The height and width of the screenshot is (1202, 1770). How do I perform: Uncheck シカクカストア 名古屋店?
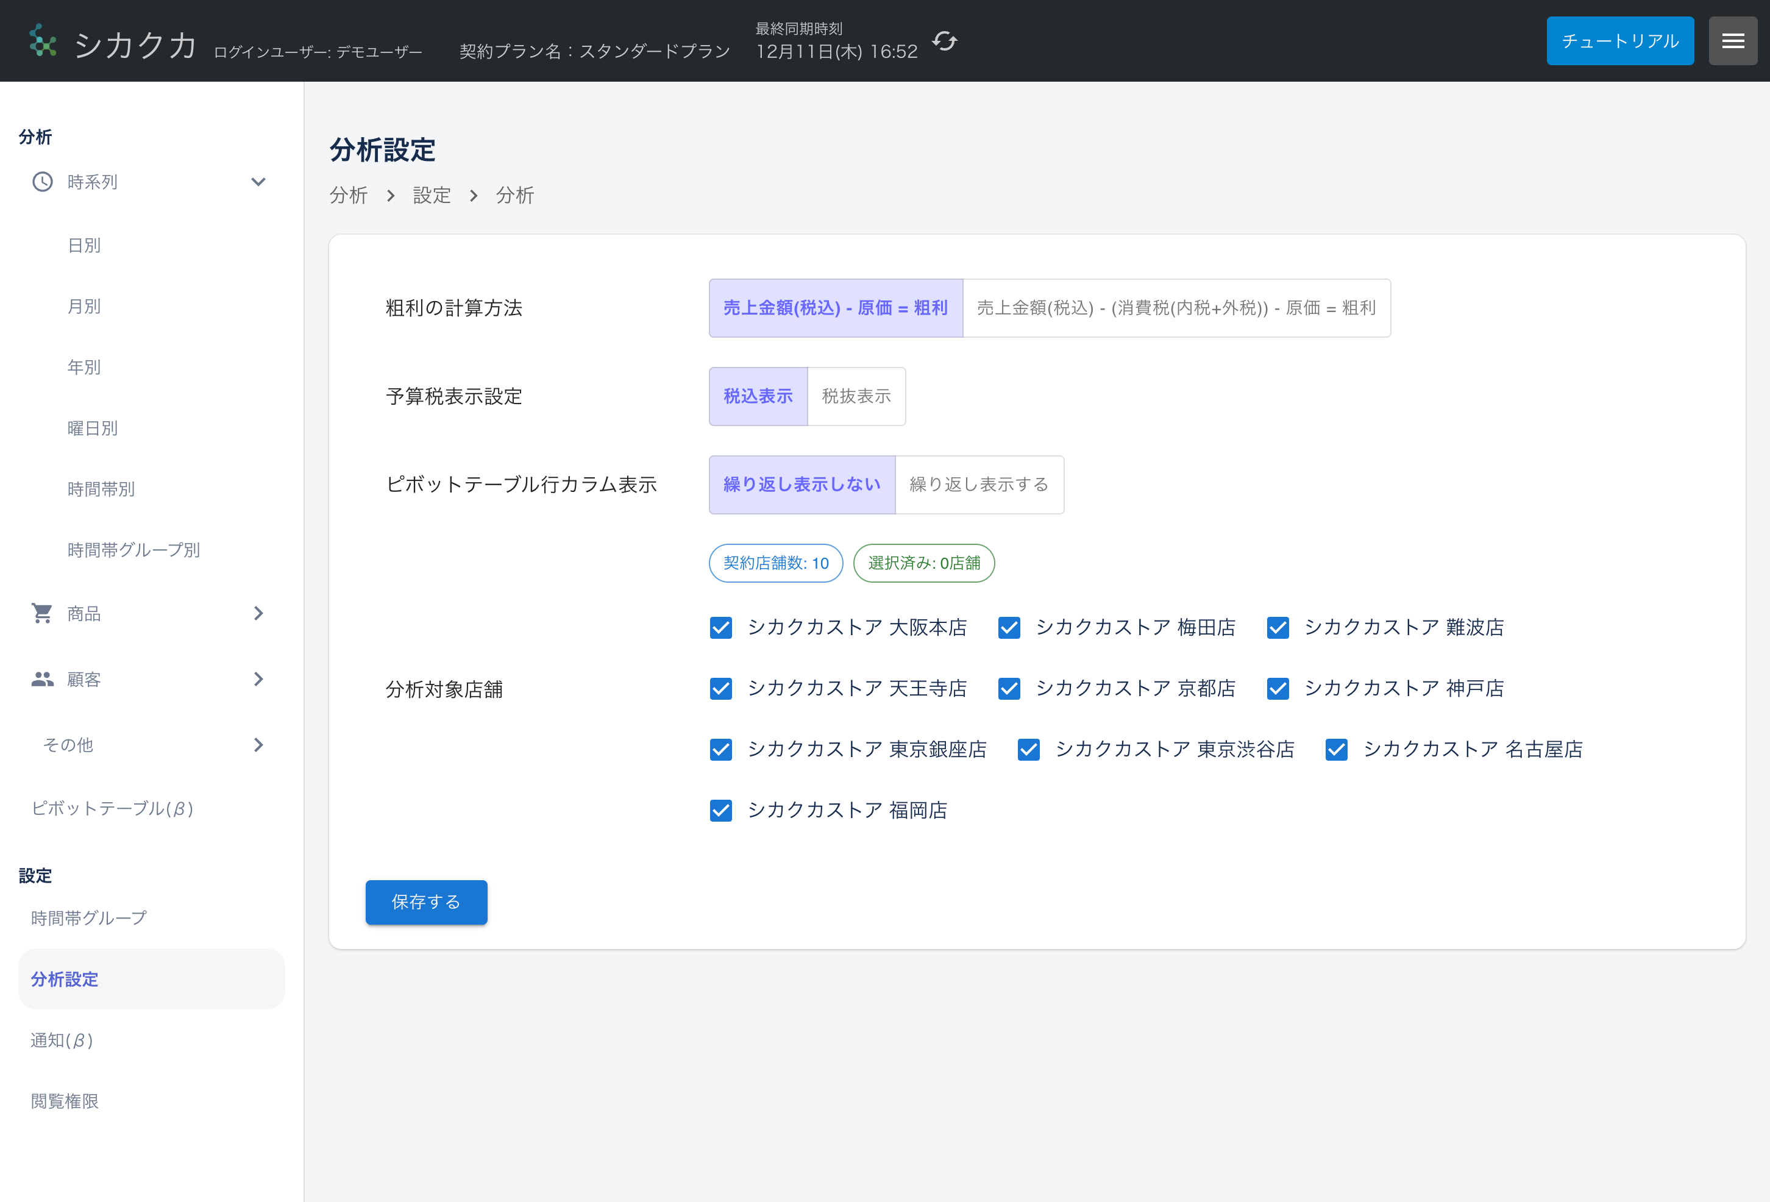[1337, 750]
